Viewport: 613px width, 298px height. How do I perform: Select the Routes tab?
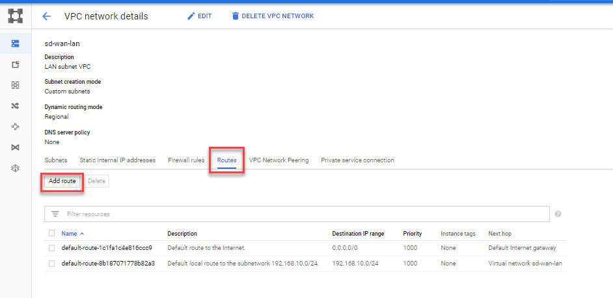point(226,160)
